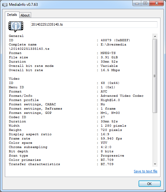Click the 'YUV' color space value

(x=104, y=143)
